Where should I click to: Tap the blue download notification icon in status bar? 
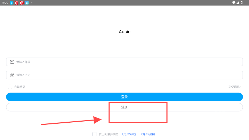[11, 2]
